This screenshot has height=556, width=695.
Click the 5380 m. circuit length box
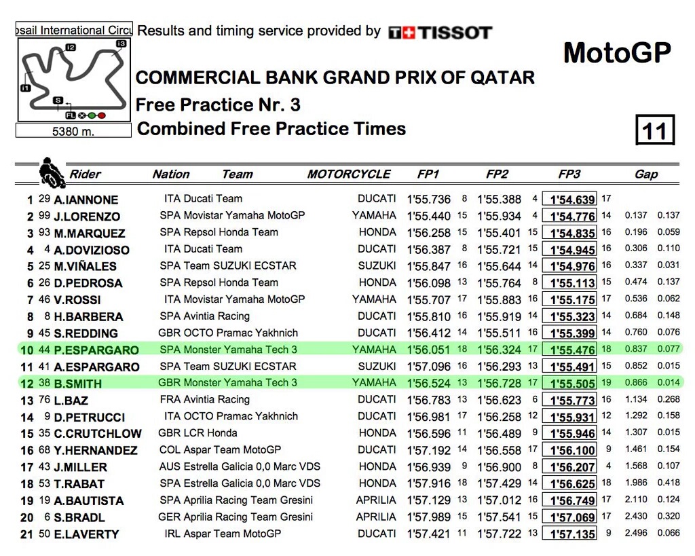[73, 131]
